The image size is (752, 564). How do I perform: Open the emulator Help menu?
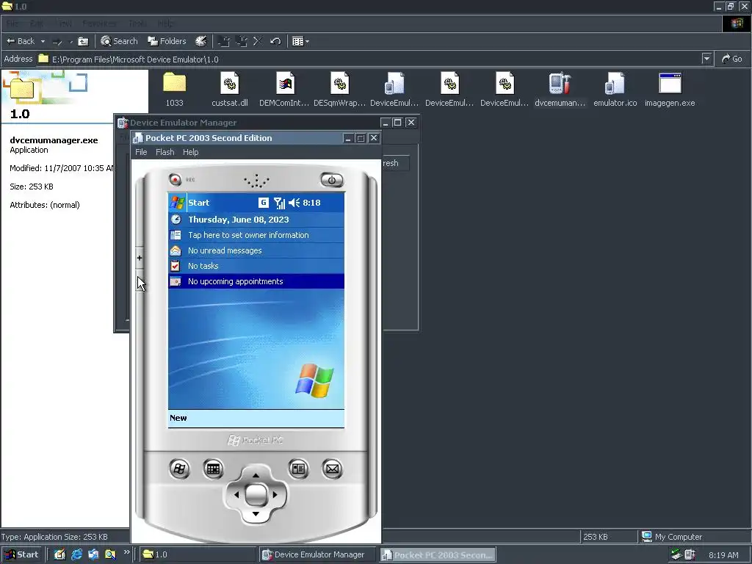[190, 152]
